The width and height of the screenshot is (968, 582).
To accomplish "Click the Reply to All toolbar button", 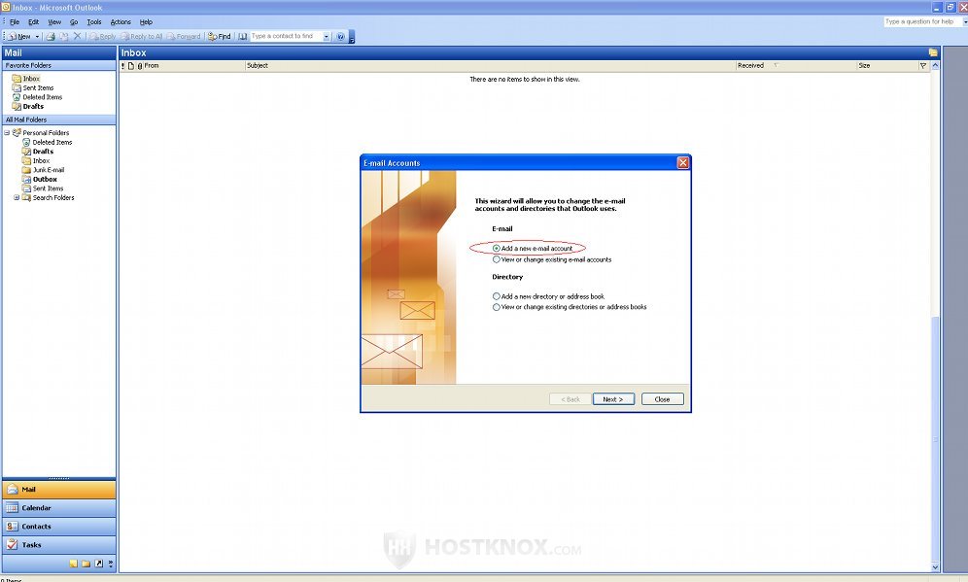I will point(141,36).
